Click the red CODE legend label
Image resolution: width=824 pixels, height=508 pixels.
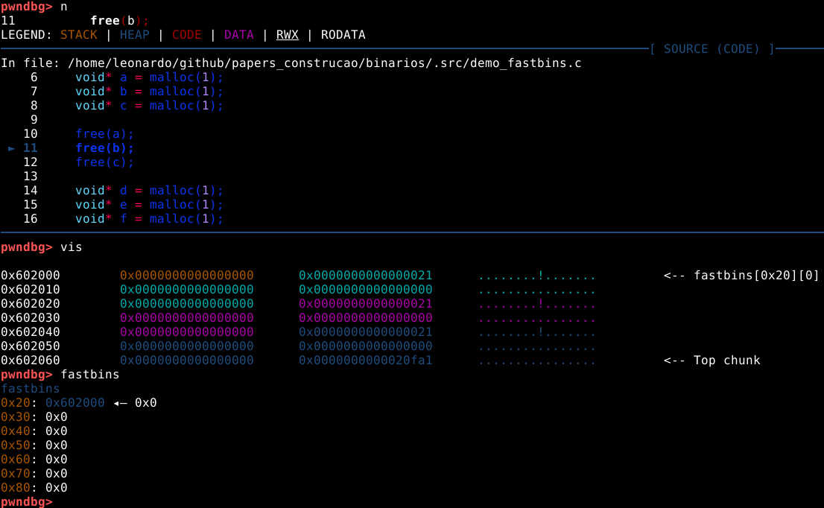[186, 35]
